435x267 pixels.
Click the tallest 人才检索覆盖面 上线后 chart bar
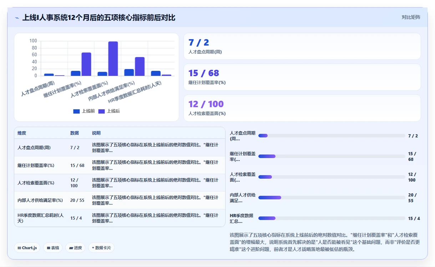point(113,59)
